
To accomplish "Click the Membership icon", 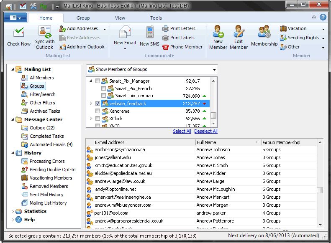I will 264,32.
